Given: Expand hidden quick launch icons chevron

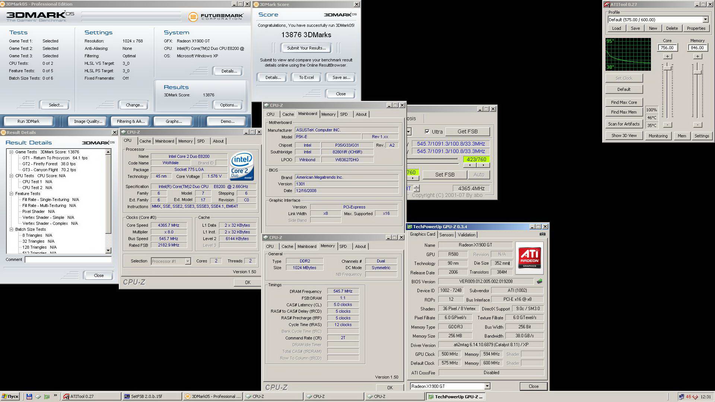Looking at the screenshot, I should (x=55, y=396).
